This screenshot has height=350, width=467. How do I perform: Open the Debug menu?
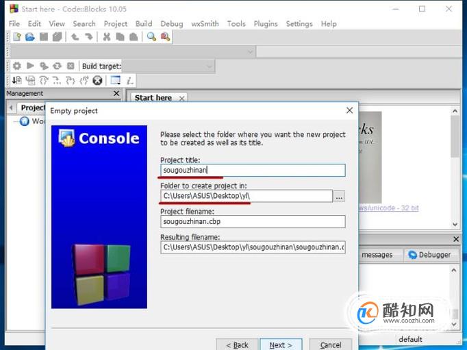tap(172, 24)
